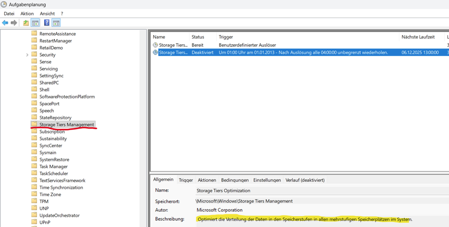449x227 pixels.
Task: Click the clock icon of the Deaktiviert task
Action: pos(155,52)
